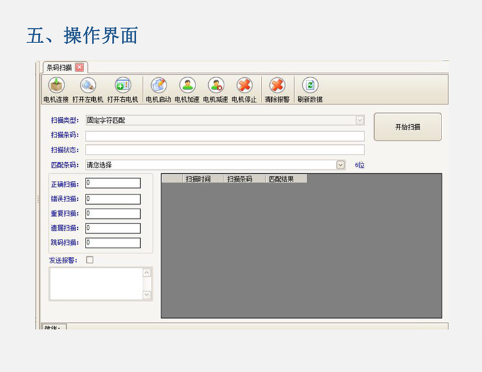This screenshot has width=482, height=372.
Task: Close the 条码扫描 tab
Action: 79,68
